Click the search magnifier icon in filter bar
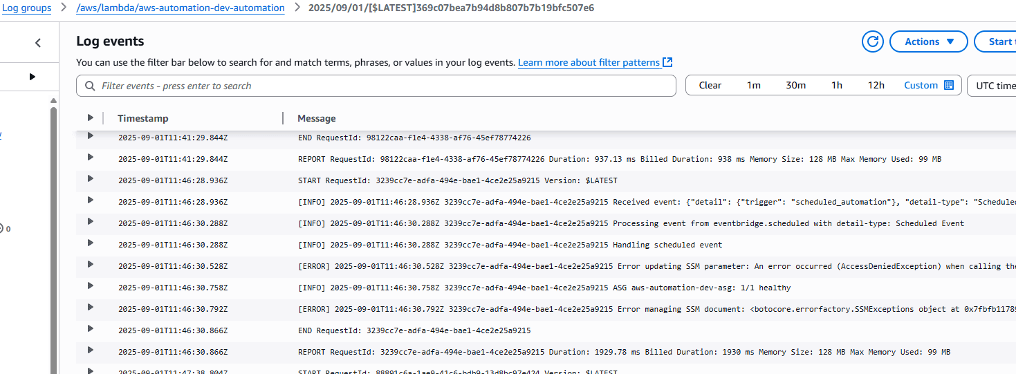Image resolution: width=1016 pixels, height=374 pixels. coord(90,86)
